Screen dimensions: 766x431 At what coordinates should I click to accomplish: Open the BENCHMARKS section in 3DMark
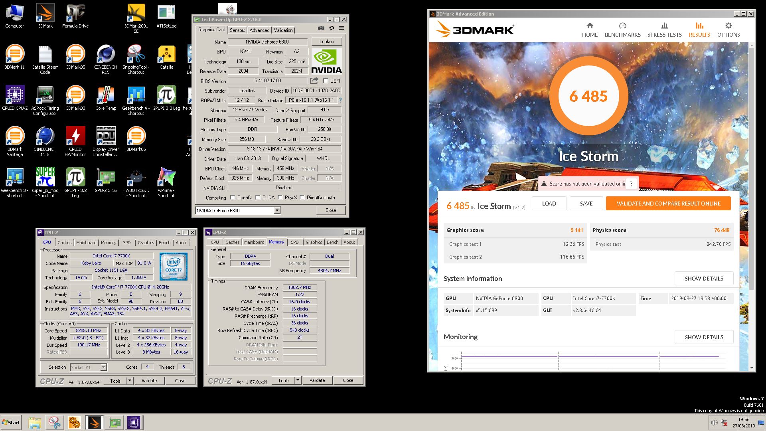tap(622, 30)
